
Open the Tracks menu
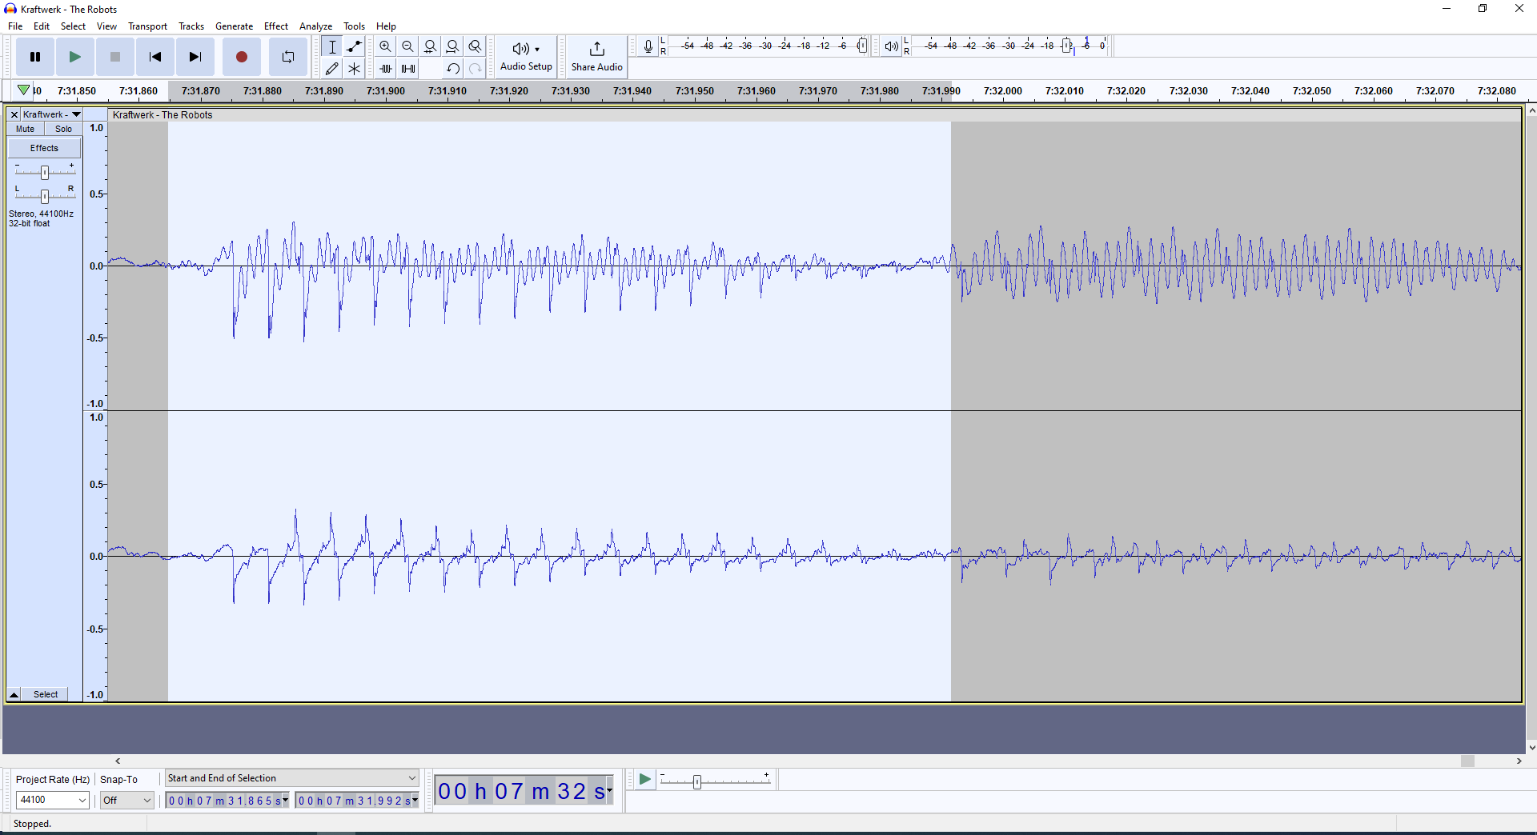coord(191,26)
